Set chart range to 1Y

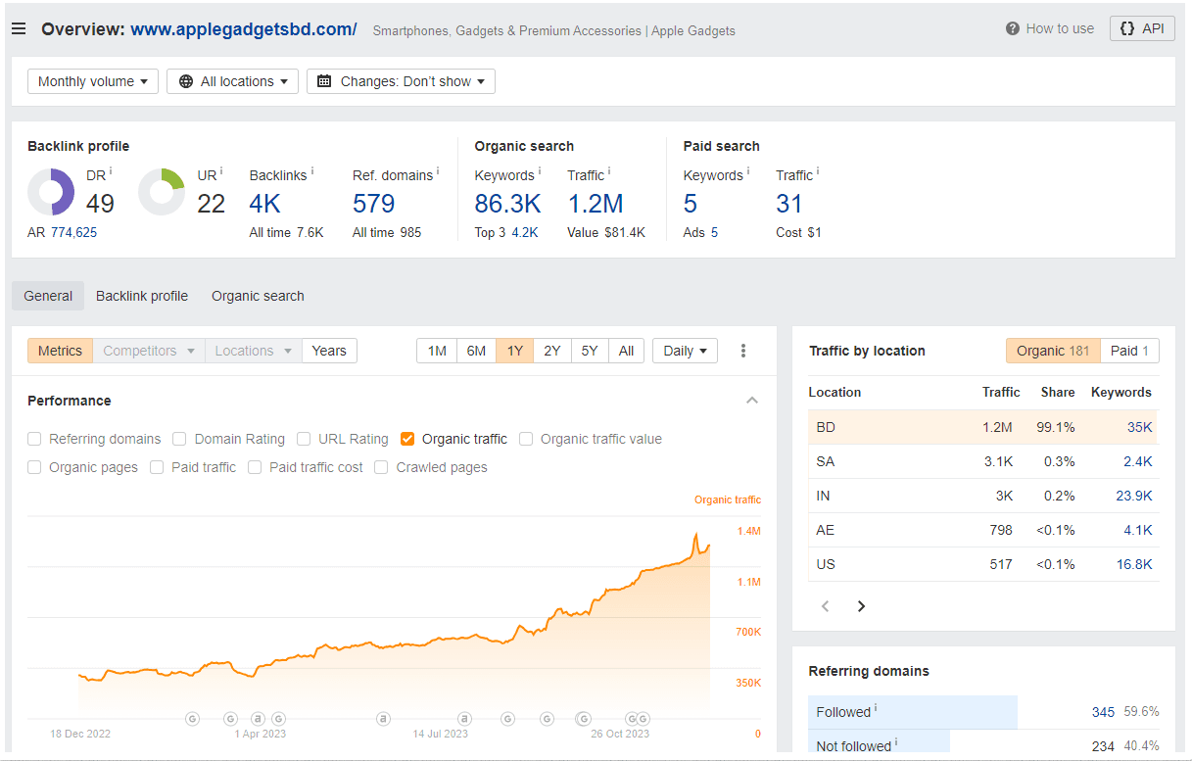pos(514,351)
